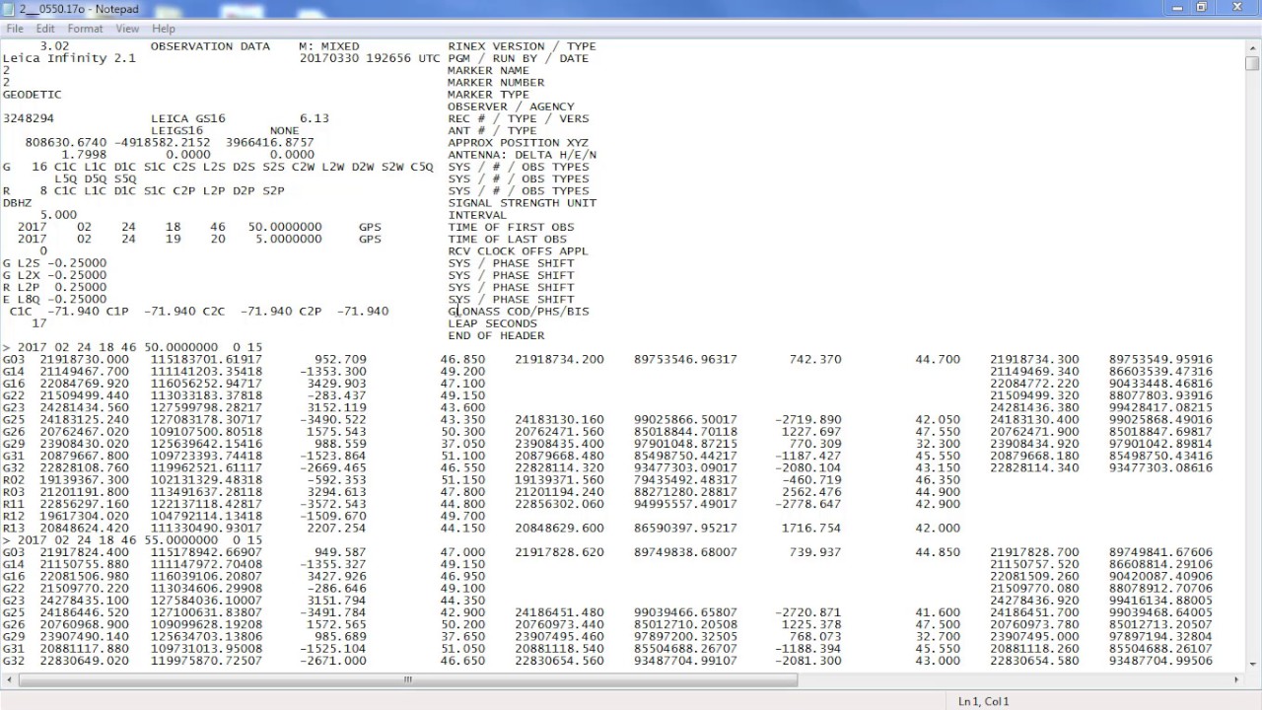This screenshot has width=1262, height=710.
Task: Close the Notepad window
Action: pyautogui.click(x=1236, y=8)
